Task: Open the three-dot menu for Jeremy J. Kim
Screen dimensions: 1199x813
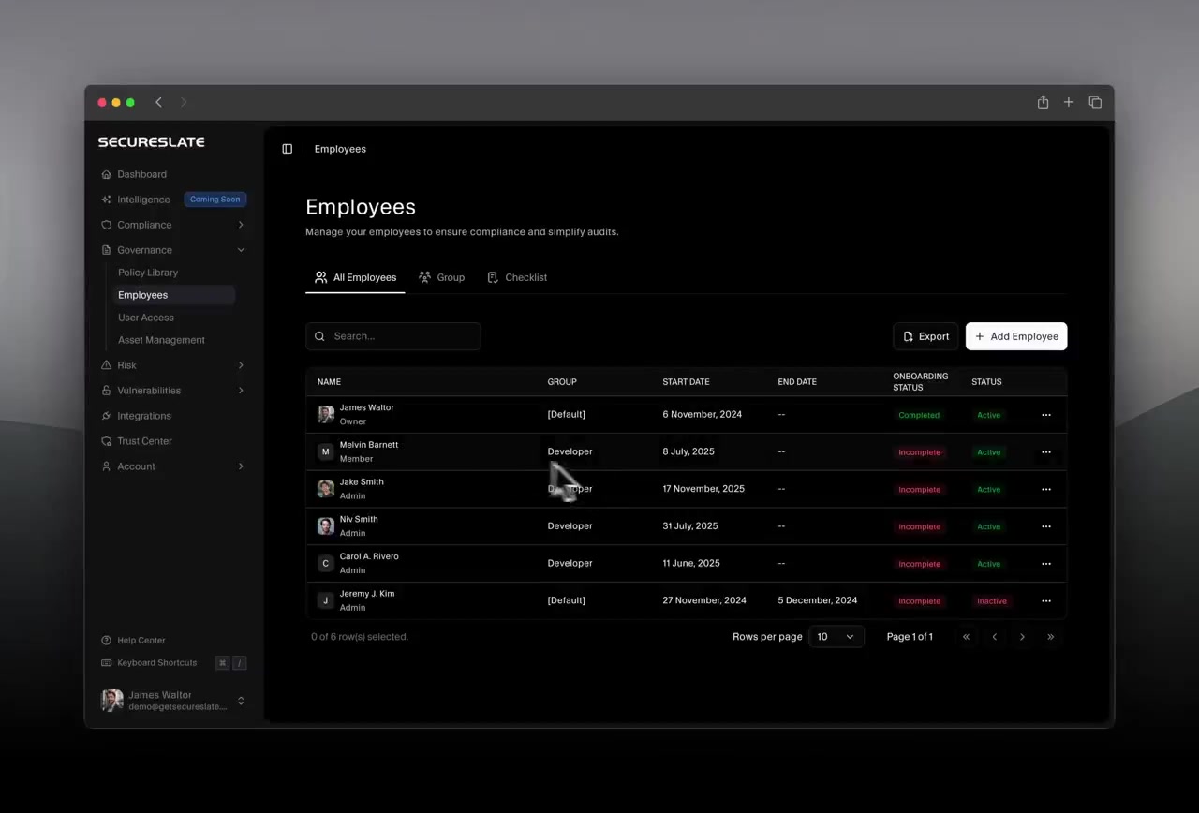Action: pyautogui.click(x=1046, y=601)
